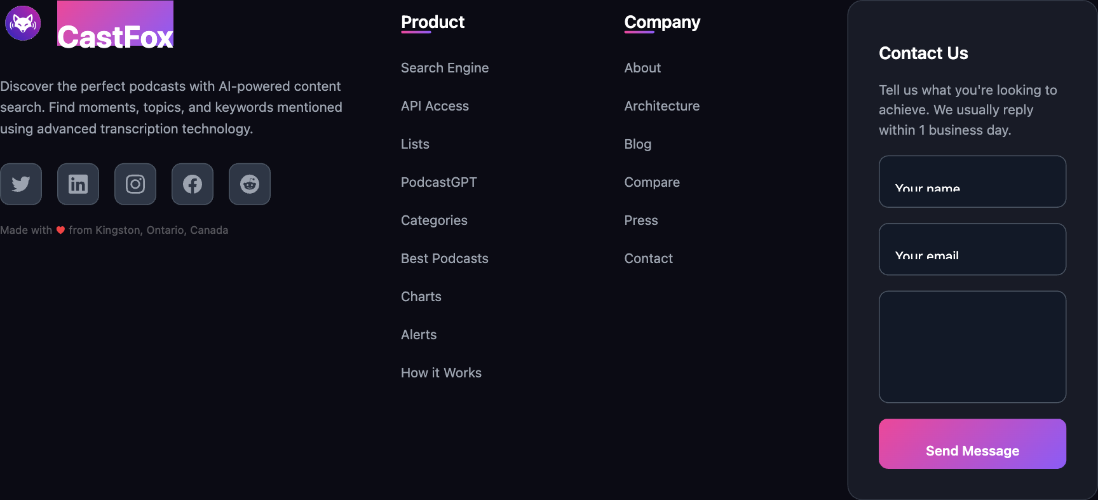Open CastFox's LinkedIn page
Screen dimensions: 1098x500
coord(78,184)
